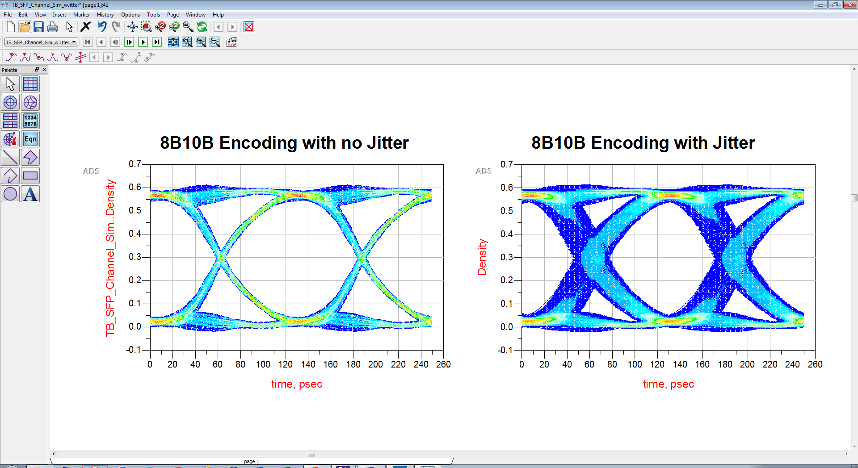Screen dimensions: 858x468
Task: Insert an equation with the Eqn tool
Action: (30, 139)
